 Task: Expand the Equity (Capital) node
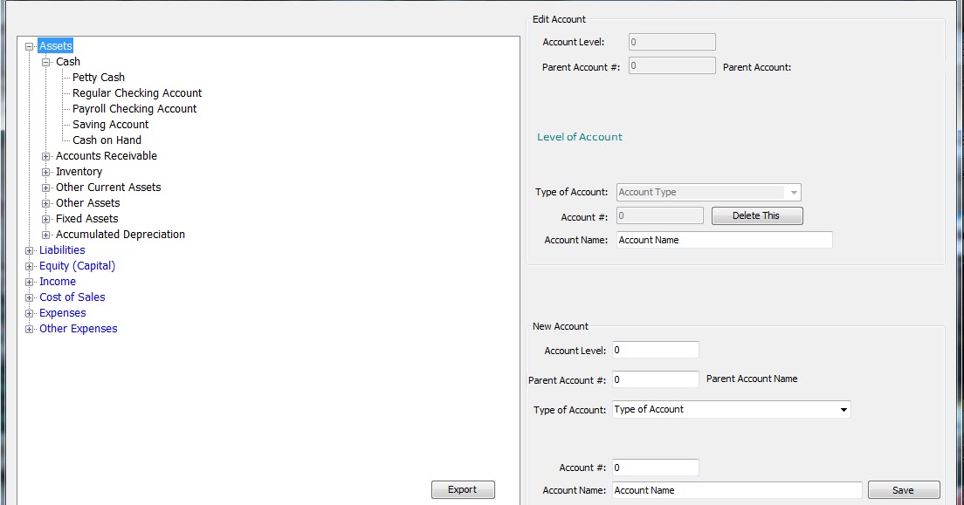tap(29, 266)
